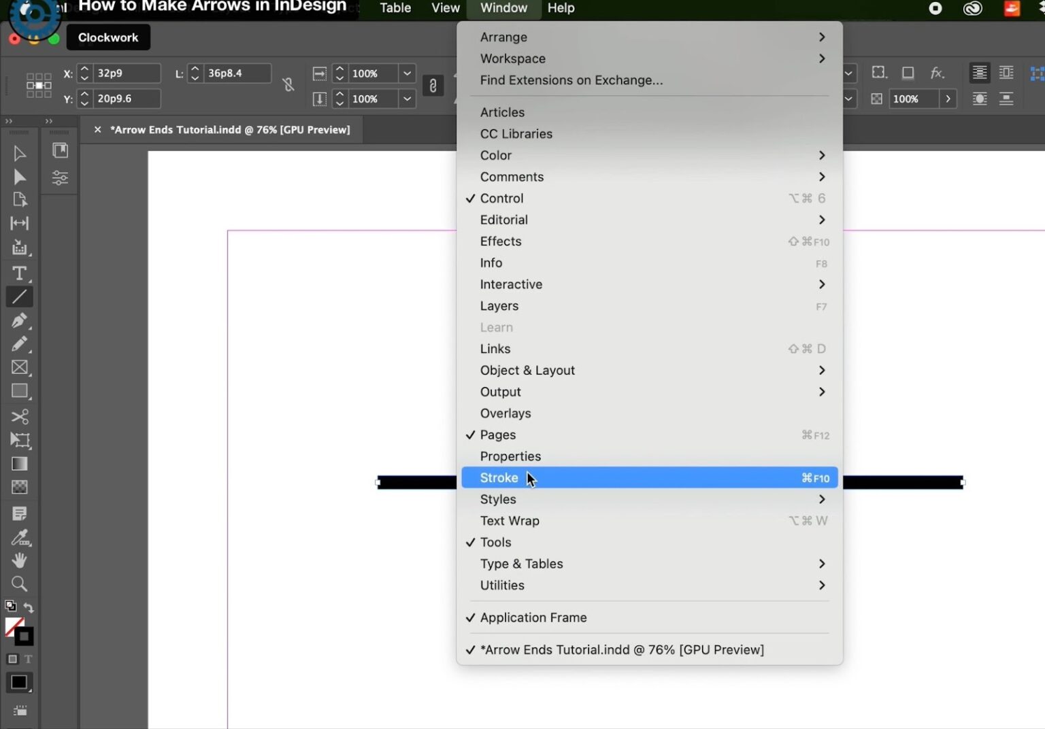The height and width of the screenshot is (729, 1045).
Task: Select the Note tool
Action: point(19,513)
